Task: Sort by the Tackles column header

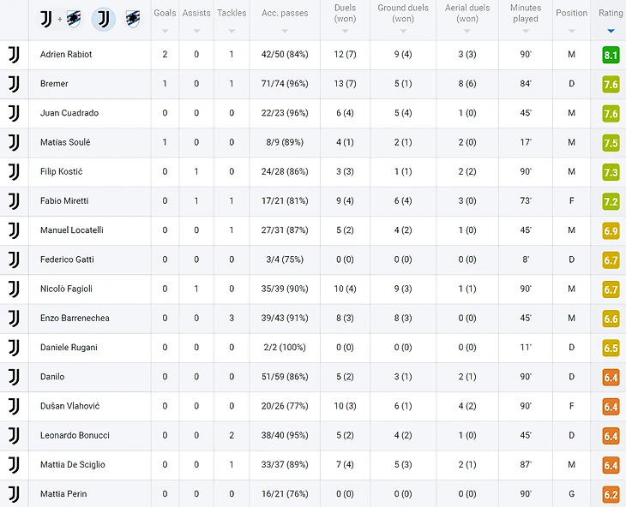Action: click(232, 18)
